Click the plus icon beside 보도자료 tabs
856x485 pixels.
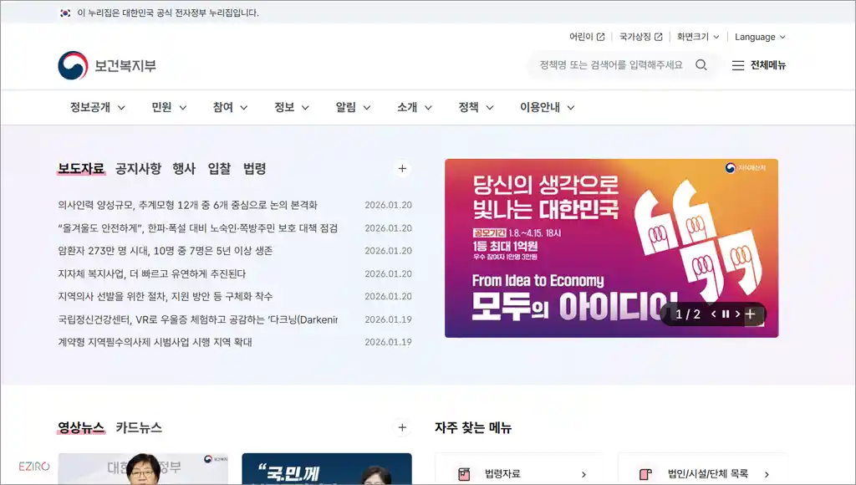pos(402,169)
